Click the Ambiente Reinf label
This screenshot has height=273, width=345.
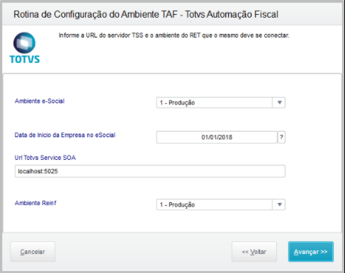point(35,203)
